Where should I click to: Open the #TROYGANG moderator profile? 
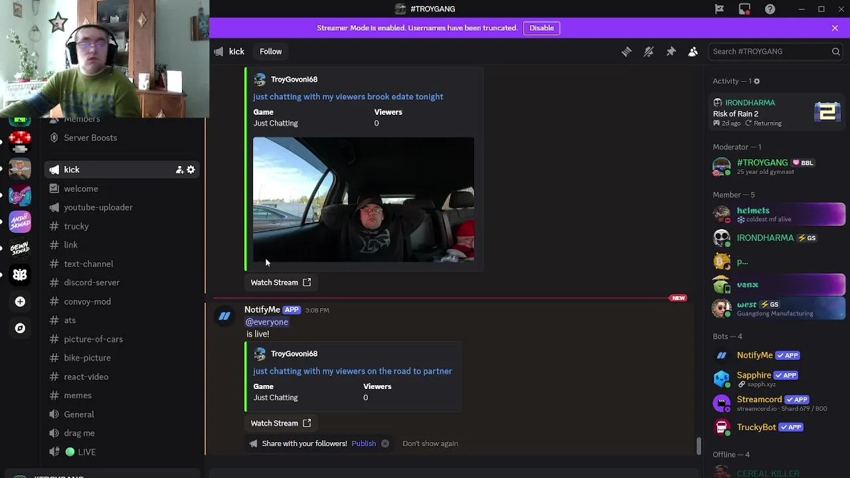point(777,167)
